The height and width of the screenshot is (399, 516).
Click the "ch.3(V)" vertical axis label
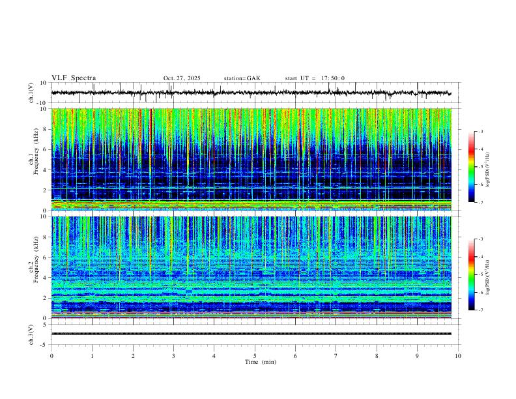point(31,334)
